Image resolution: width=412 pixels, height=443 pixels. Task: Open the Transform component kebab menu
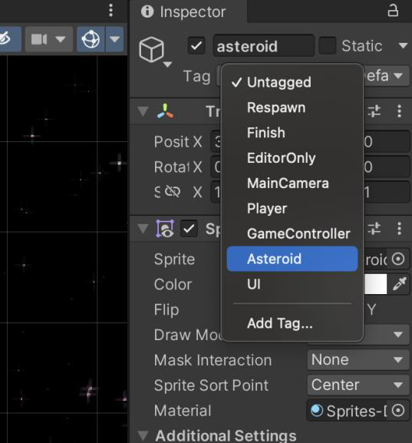click(399, 111)
